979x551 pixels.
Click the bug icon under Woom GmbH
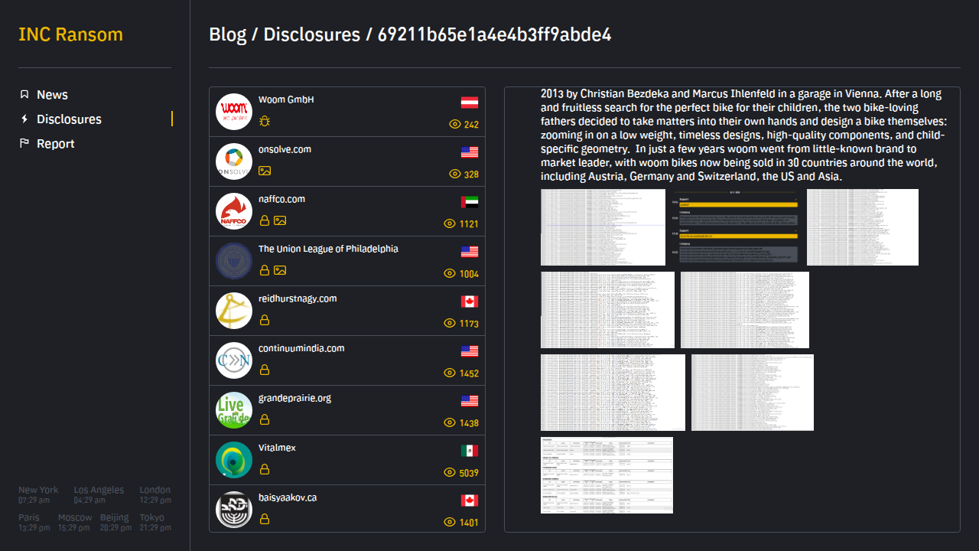point(265,121)
